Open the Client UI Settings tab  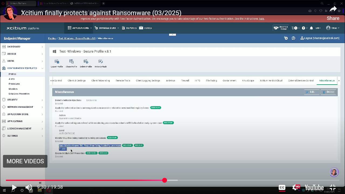pos(77,81)
